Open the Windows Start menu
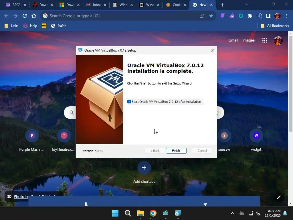This screenshot has width=293, height=220. tap(115, 213)
